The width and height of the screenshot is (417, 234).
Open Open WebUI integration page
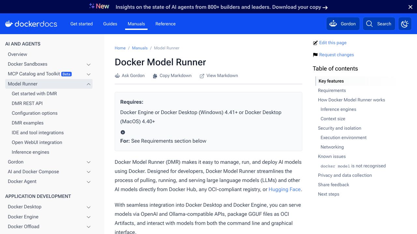(x=37, y=142)
